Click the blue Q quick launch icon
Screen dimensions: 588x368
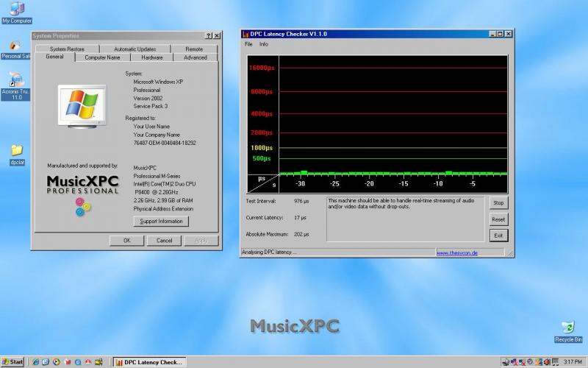78,362
